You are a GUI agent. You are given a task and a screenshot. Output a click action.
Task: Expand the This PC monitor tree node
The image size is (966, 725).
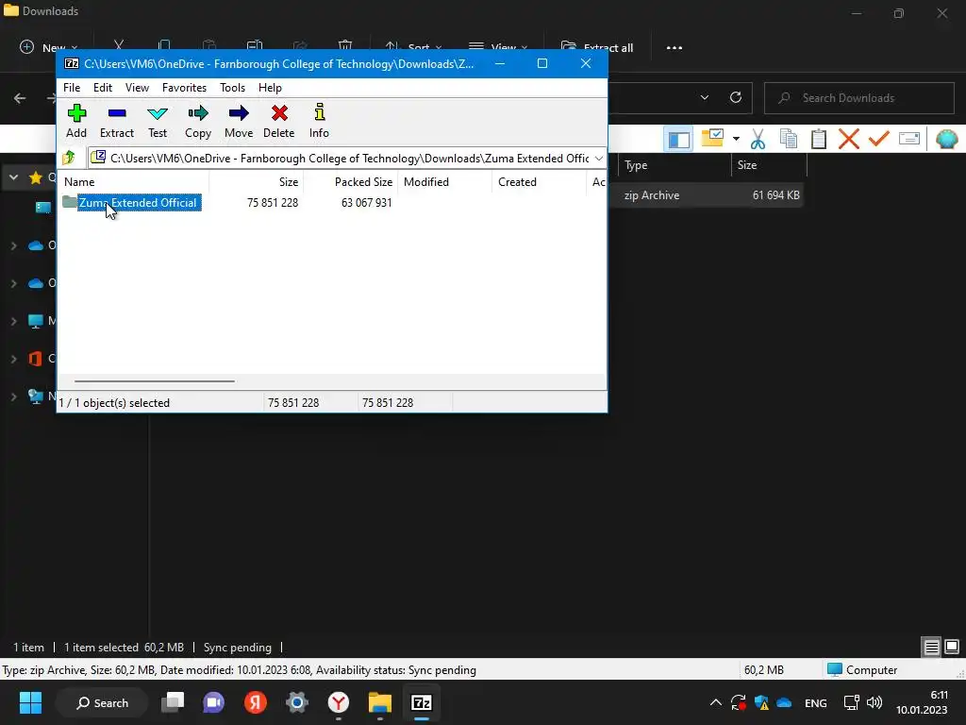pos(13,321)
